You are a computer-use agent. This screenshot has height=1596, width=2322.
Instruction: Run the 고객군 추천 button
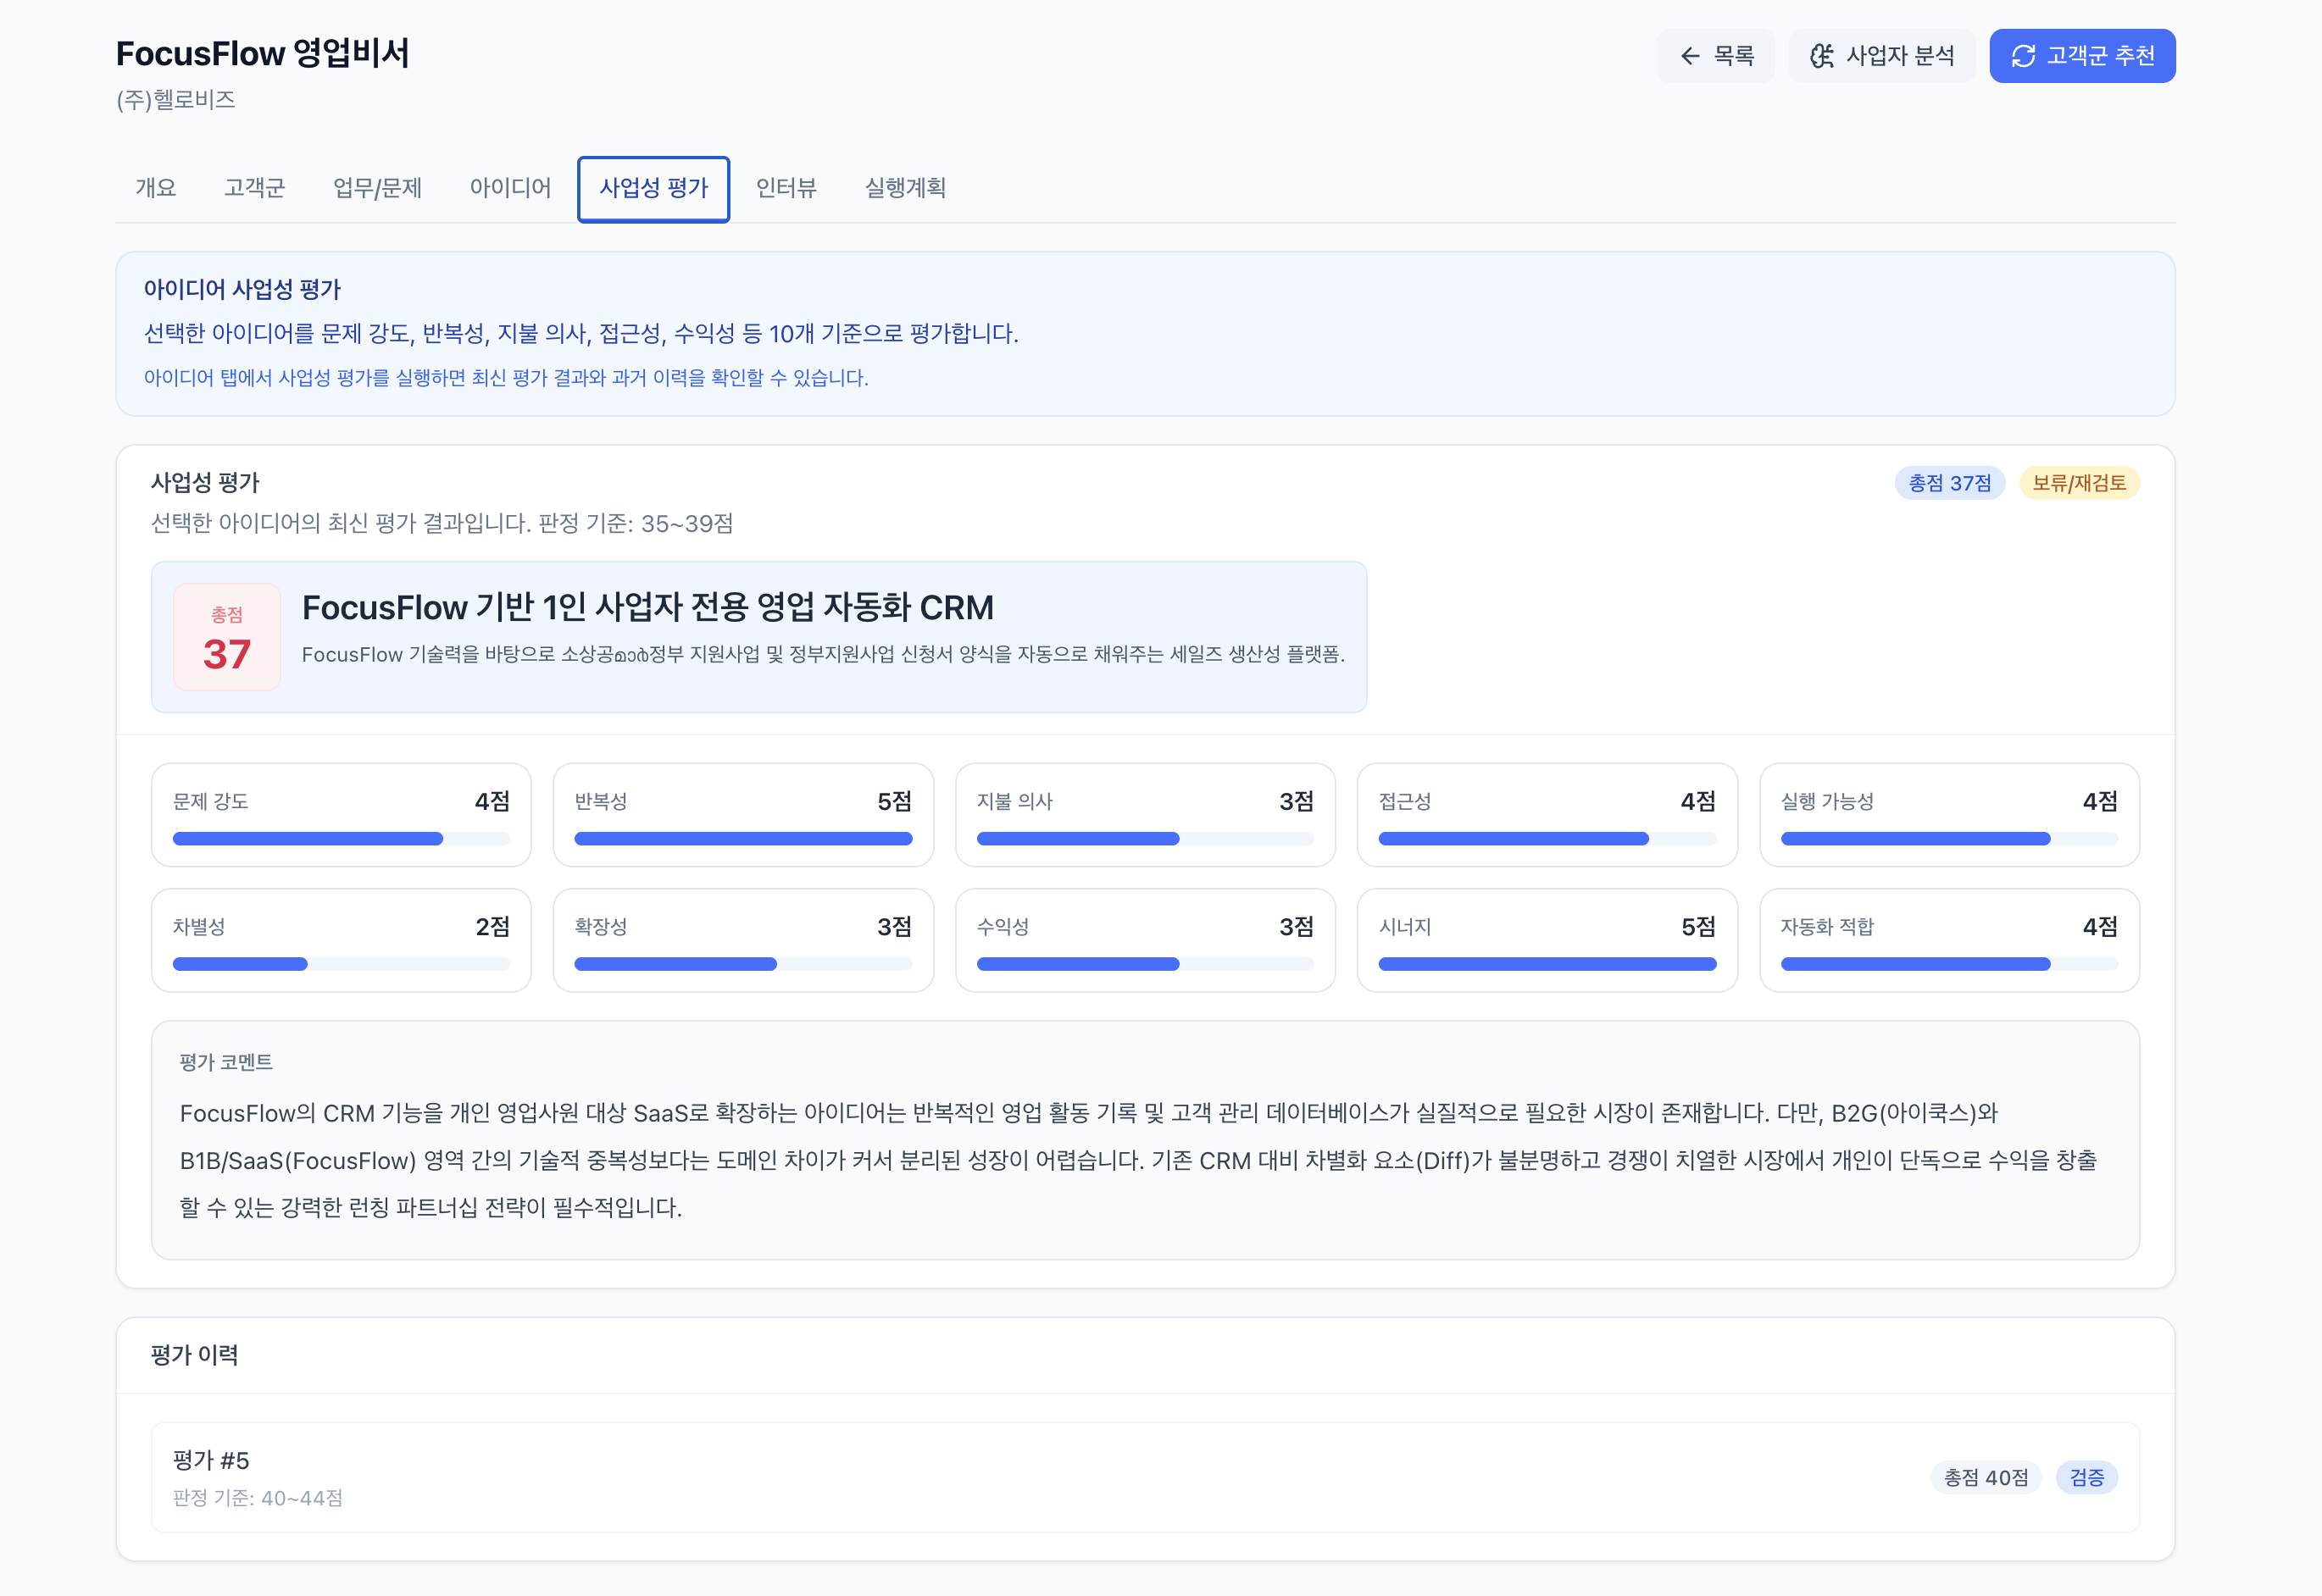(x=2082, y=56)
